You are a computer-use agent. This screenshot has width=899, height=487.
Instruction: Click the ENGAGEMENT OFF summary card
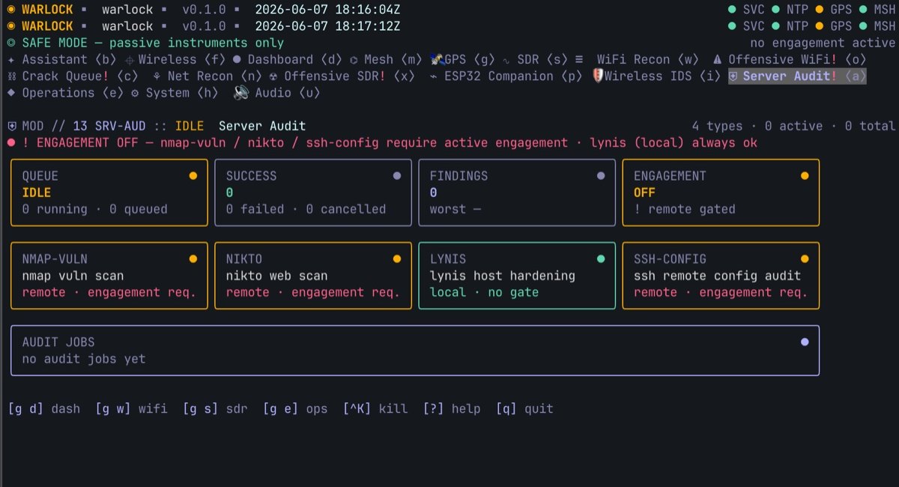pyautogui.click(x=721, y=193)
